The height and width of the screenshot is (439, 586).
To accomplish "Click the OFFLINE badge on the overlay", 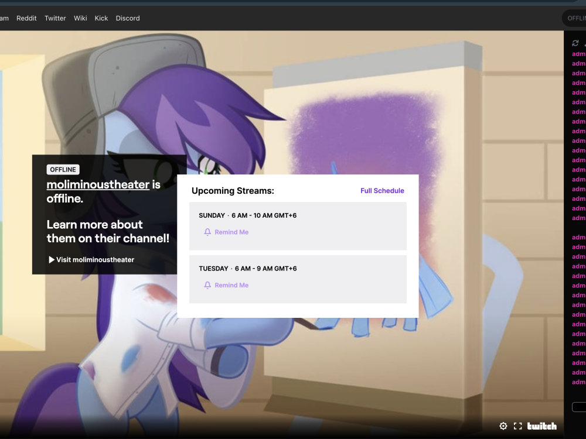I will (63, 170).
